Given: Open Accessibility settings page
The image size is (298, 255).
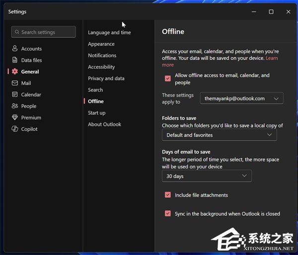Looking at the screenshot, I should pos(101,67).
